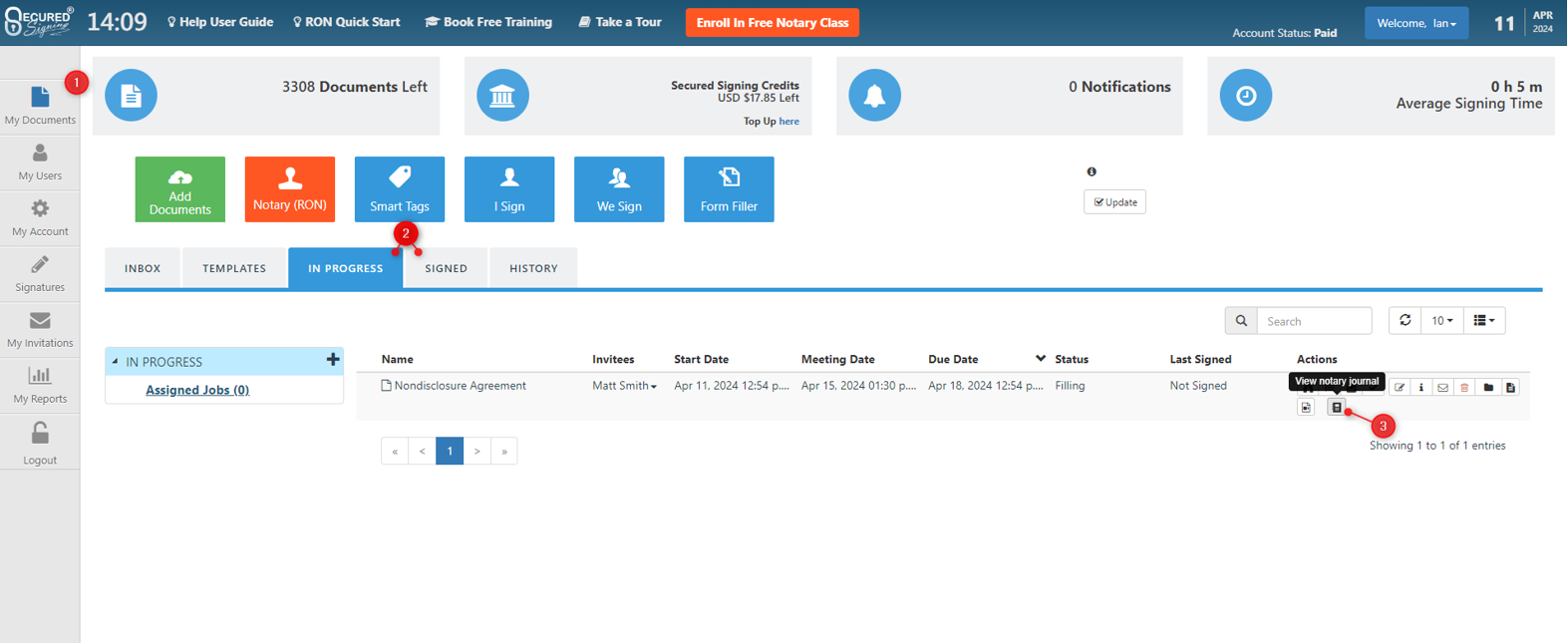Refresh the documents table

click(x=1405, y=321)
